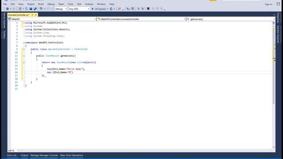Viewport: 283px width, 159px height.
Task: Open the IIS Express launch target dropdown arrow
Action: pos(107,9)
